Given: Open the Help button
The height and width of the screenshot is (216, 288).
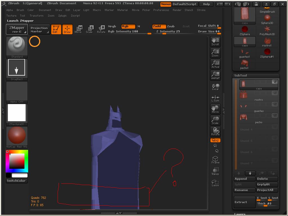Looking at the screenshot, I should click(x=206, y=4).
